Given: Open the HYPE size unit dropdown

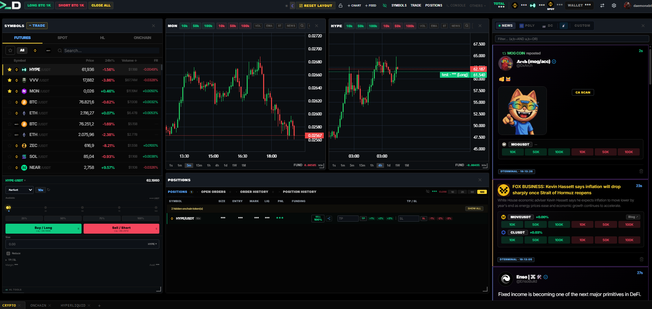Looking at the screenshot, I should click(152, 244).
